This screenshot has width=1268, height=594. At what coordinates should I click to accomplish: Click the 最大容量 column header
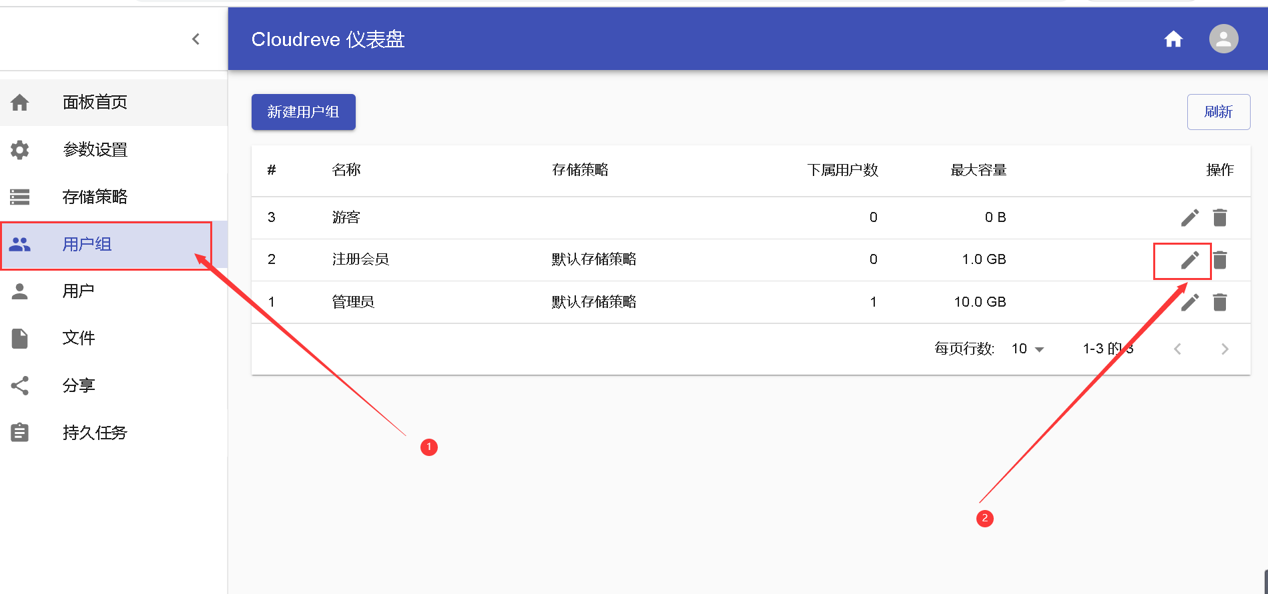point(978,170)
